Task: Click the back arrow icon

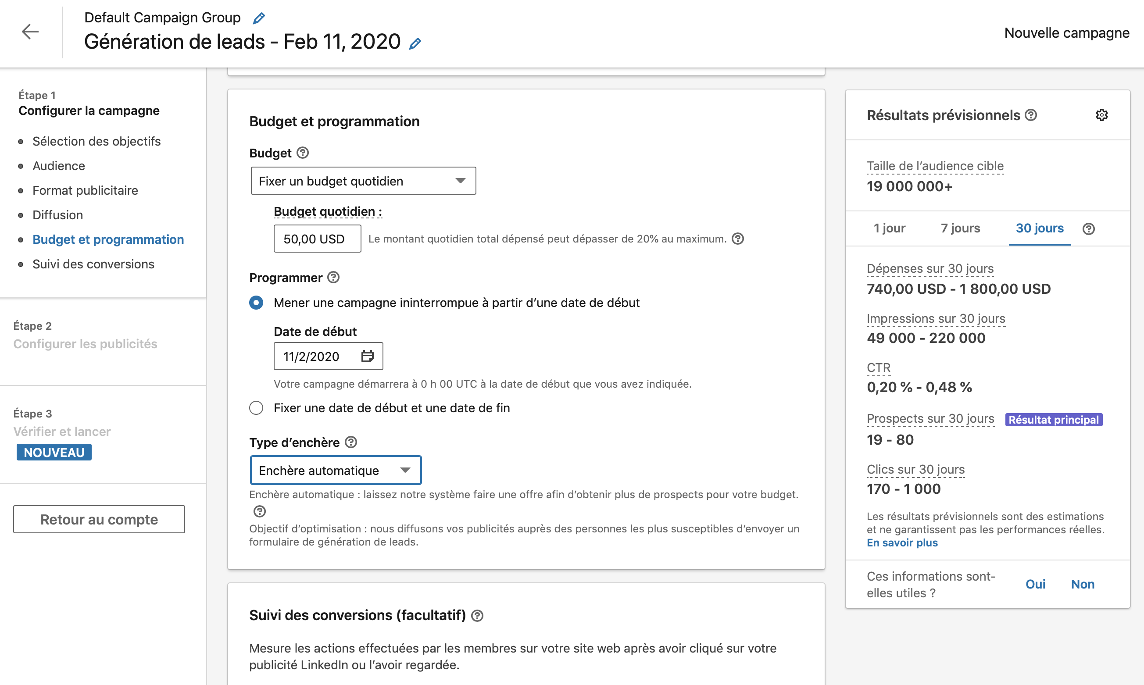Action: tap(30, 32)
